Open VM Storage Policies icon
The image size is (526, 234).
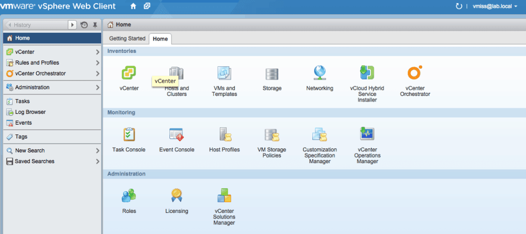[272, 134]
